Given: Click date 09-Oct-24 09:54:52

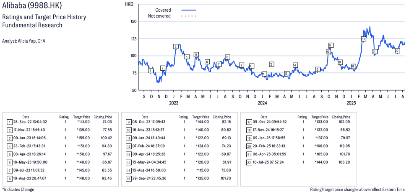Looking at the screenshot, I should 269,122.
